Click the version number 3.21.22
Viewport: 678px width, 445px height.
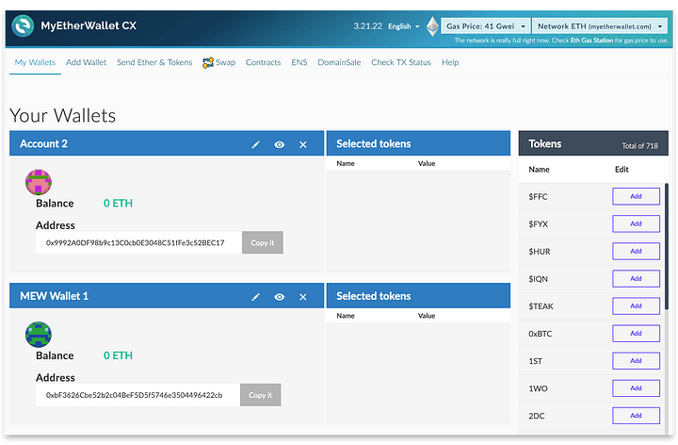pyautogui.click(x=368, y=26)
